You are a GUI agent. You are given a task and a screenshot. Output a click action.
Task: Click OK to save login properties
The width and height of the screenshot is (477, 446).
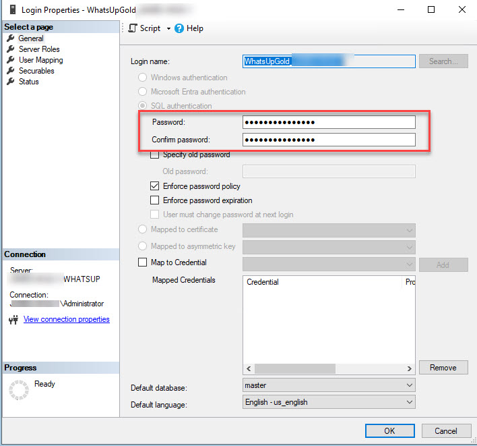(x=389, y=430)
